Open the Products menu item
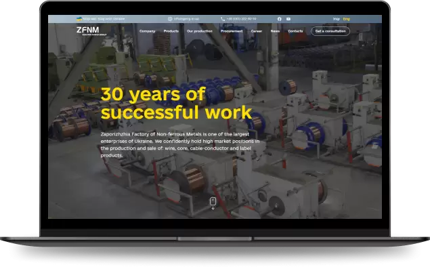This screenshot has height=269, width=430. 171,31
